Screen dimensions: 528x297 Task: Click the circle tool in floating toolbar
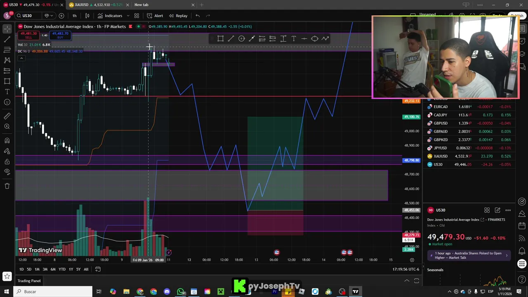pyautogui.click(x=242, y=39)
